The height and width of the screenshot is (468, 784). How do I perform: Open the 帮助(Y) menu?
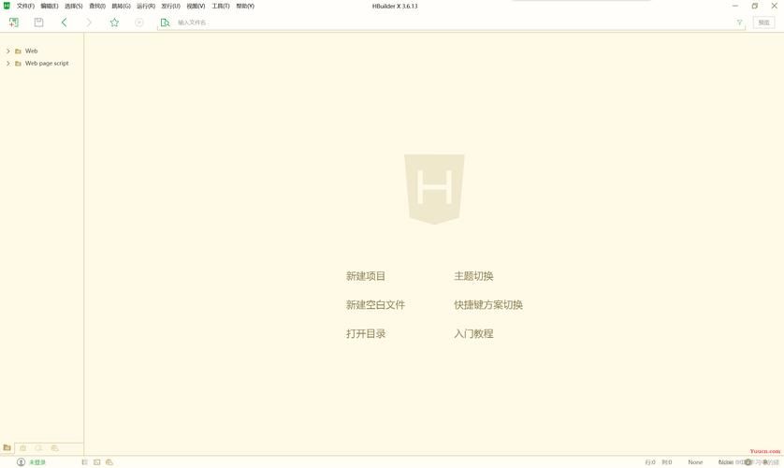245,6
